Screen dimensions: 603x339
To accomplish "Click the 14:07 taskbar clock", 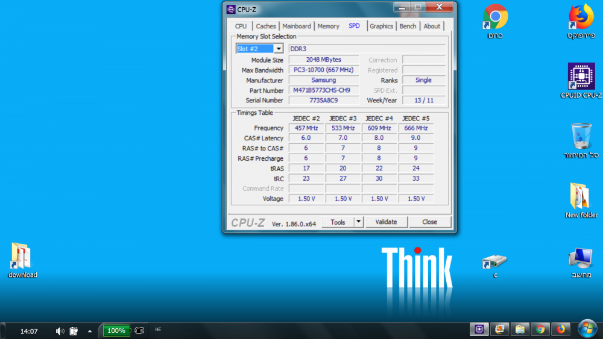I will coord(29,331).
